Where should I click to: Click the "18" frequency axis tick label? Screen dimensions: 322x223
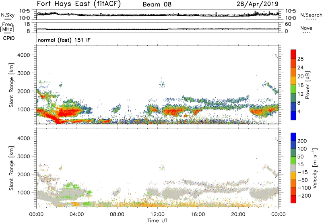[27, 24]
